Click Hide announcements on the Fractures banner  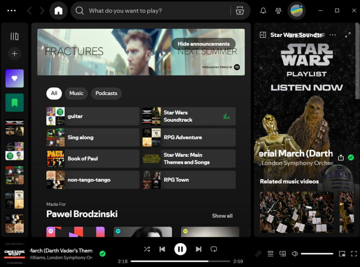(x=203, y=44)
